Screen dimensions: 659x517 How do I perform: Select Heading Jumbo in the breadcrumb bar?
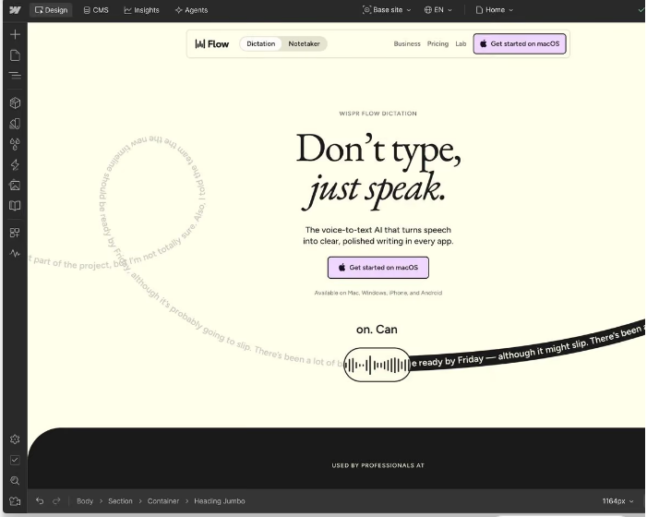coord(220,501)
